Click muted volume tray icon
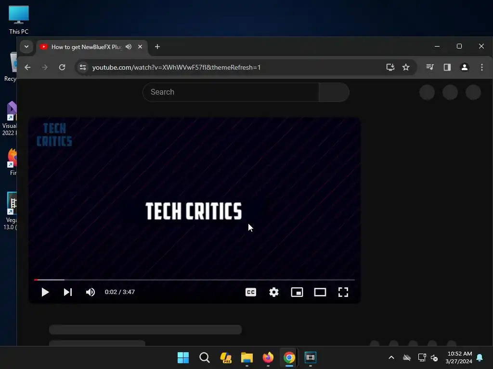 pos(434,357)
